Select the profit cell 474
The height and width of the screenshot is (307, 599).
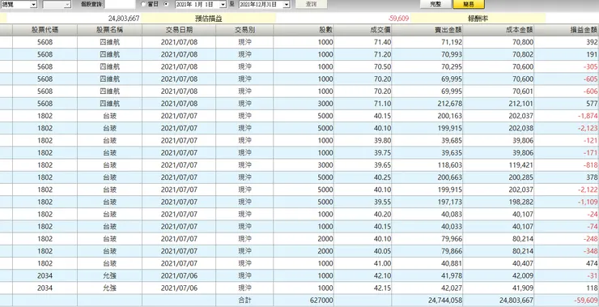[x=567, y=263]
